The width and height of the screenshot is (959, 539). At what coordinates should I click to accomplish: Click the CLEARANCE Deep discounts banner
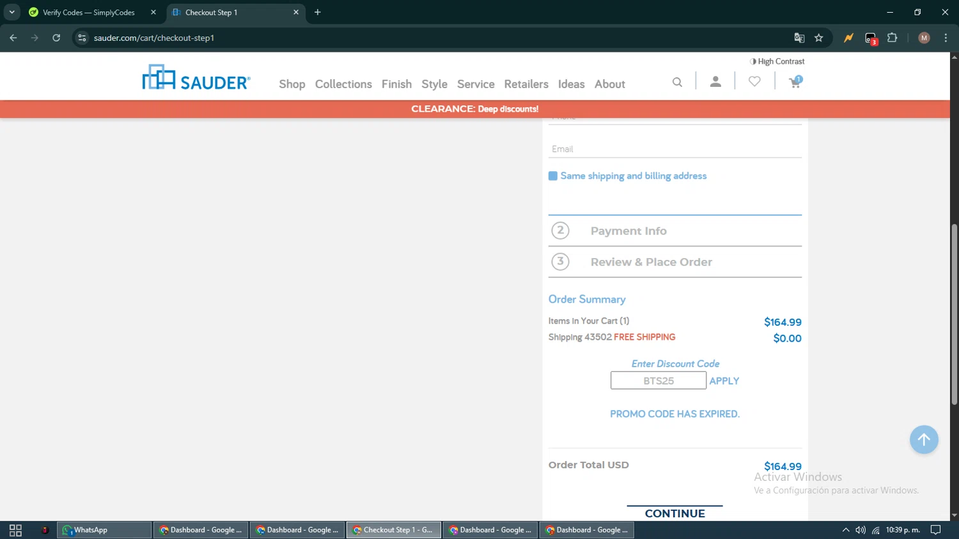click(475, 109)
